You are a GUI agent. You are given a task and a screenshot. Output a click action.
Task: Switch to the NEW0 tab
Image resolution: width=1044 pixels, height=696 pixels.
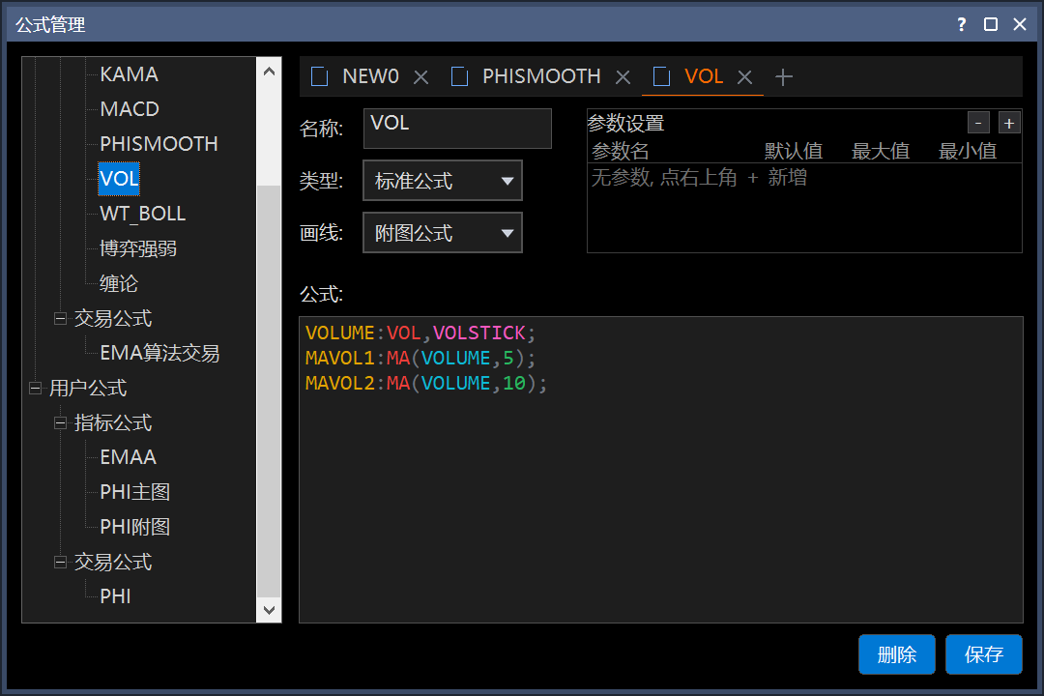(370, 76)
